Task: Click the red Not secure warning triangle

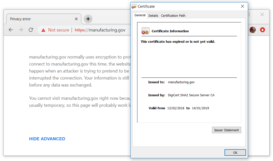Action: (43, 30)
